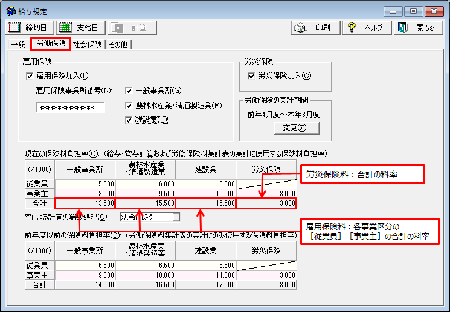Click the 閉じる door icon button
The width and height of the screenshot is (450, 312).
point(417,28)
